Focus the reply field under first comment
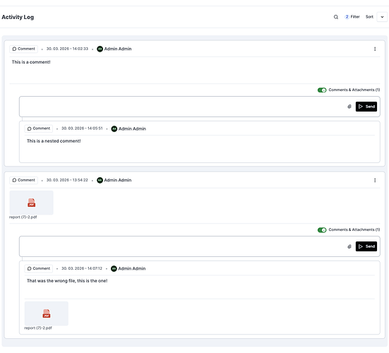This screenshot has height=353, width=389. tap(182, 107)
